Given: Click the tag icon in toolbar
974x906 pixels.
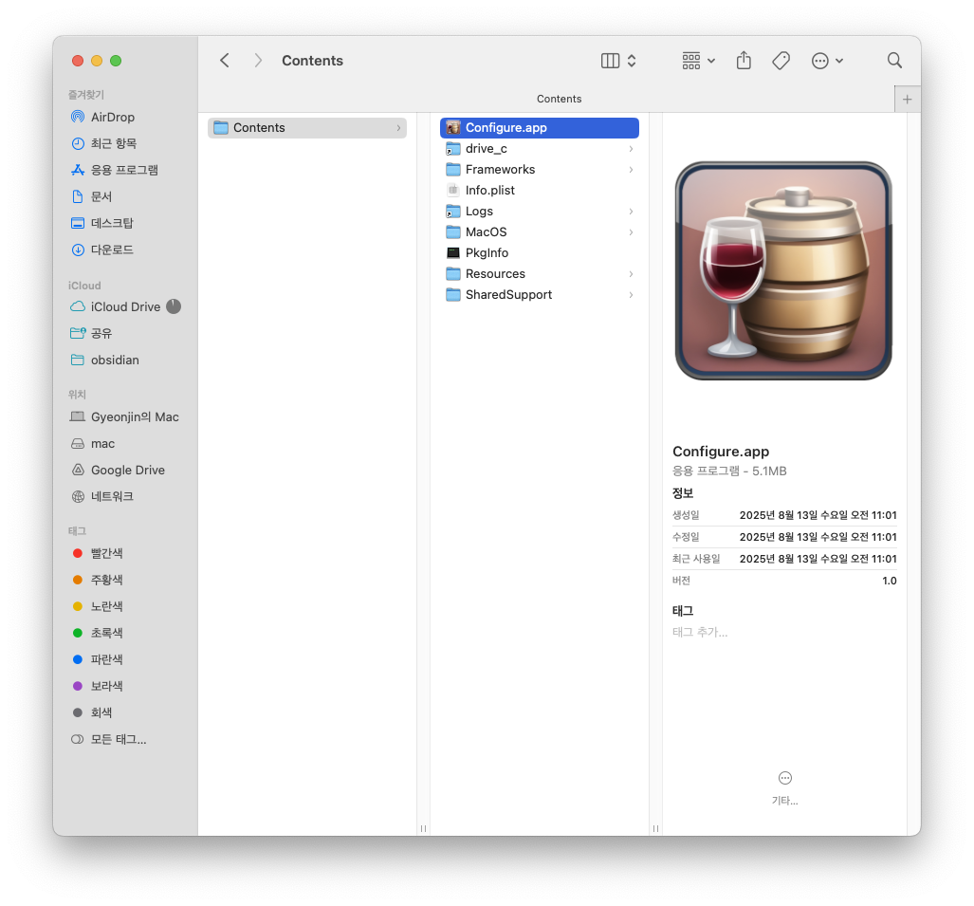Looking at the screenshot, I should coord(781,61).
